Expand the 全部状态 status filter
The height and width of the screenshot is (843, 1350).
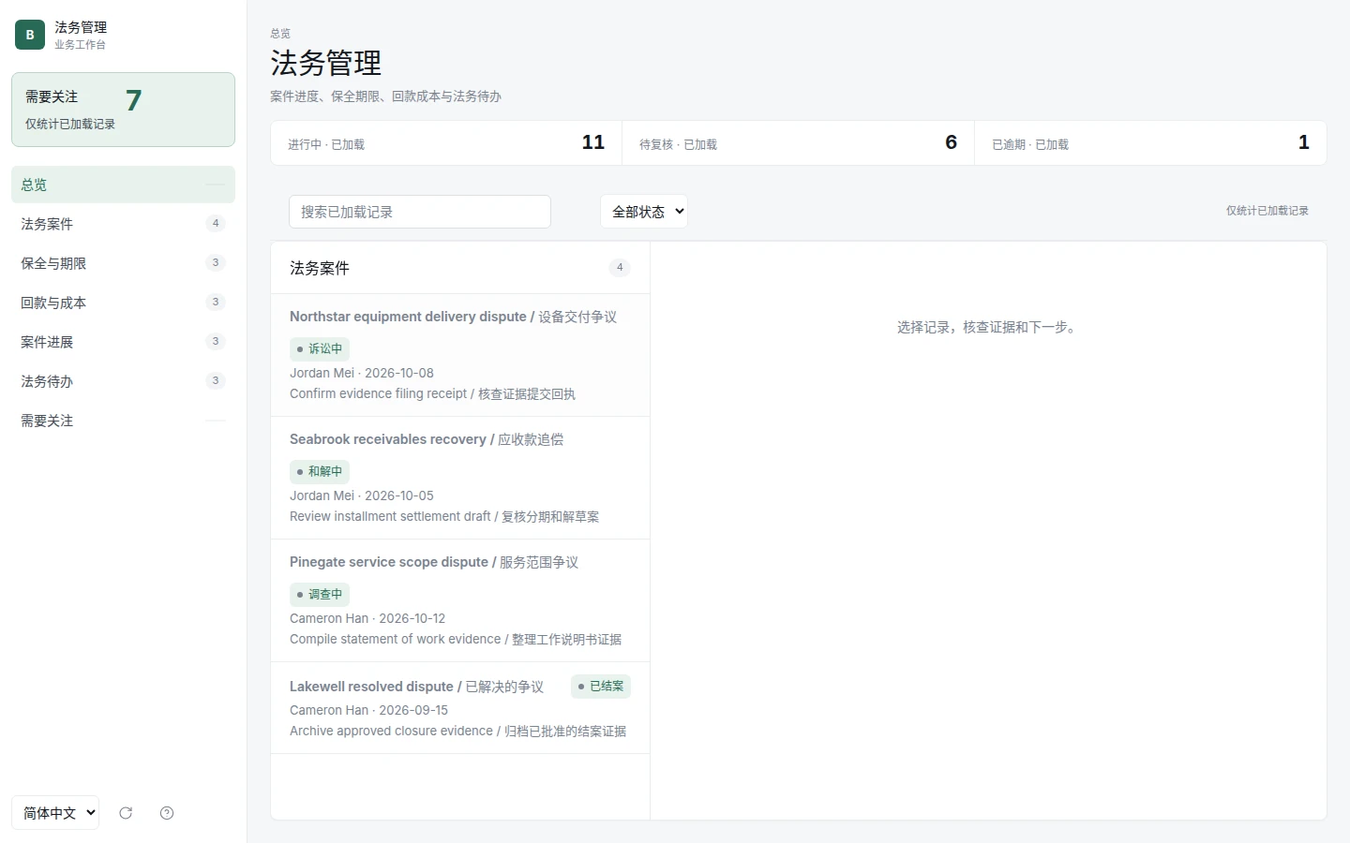644,212
